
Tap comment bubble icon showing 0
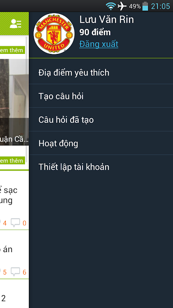[x=15, y=223]
